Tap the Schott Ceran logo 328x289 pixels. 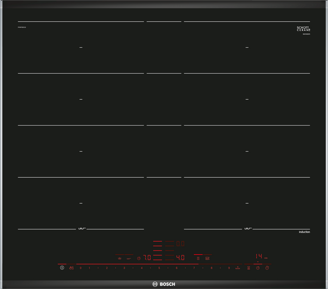(303, 29)
